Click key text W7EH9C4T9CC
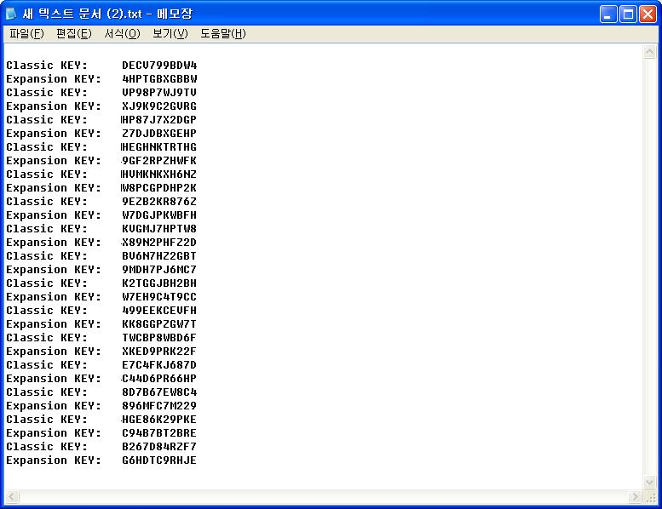The image size is (662, 509). tap(159, 297)
